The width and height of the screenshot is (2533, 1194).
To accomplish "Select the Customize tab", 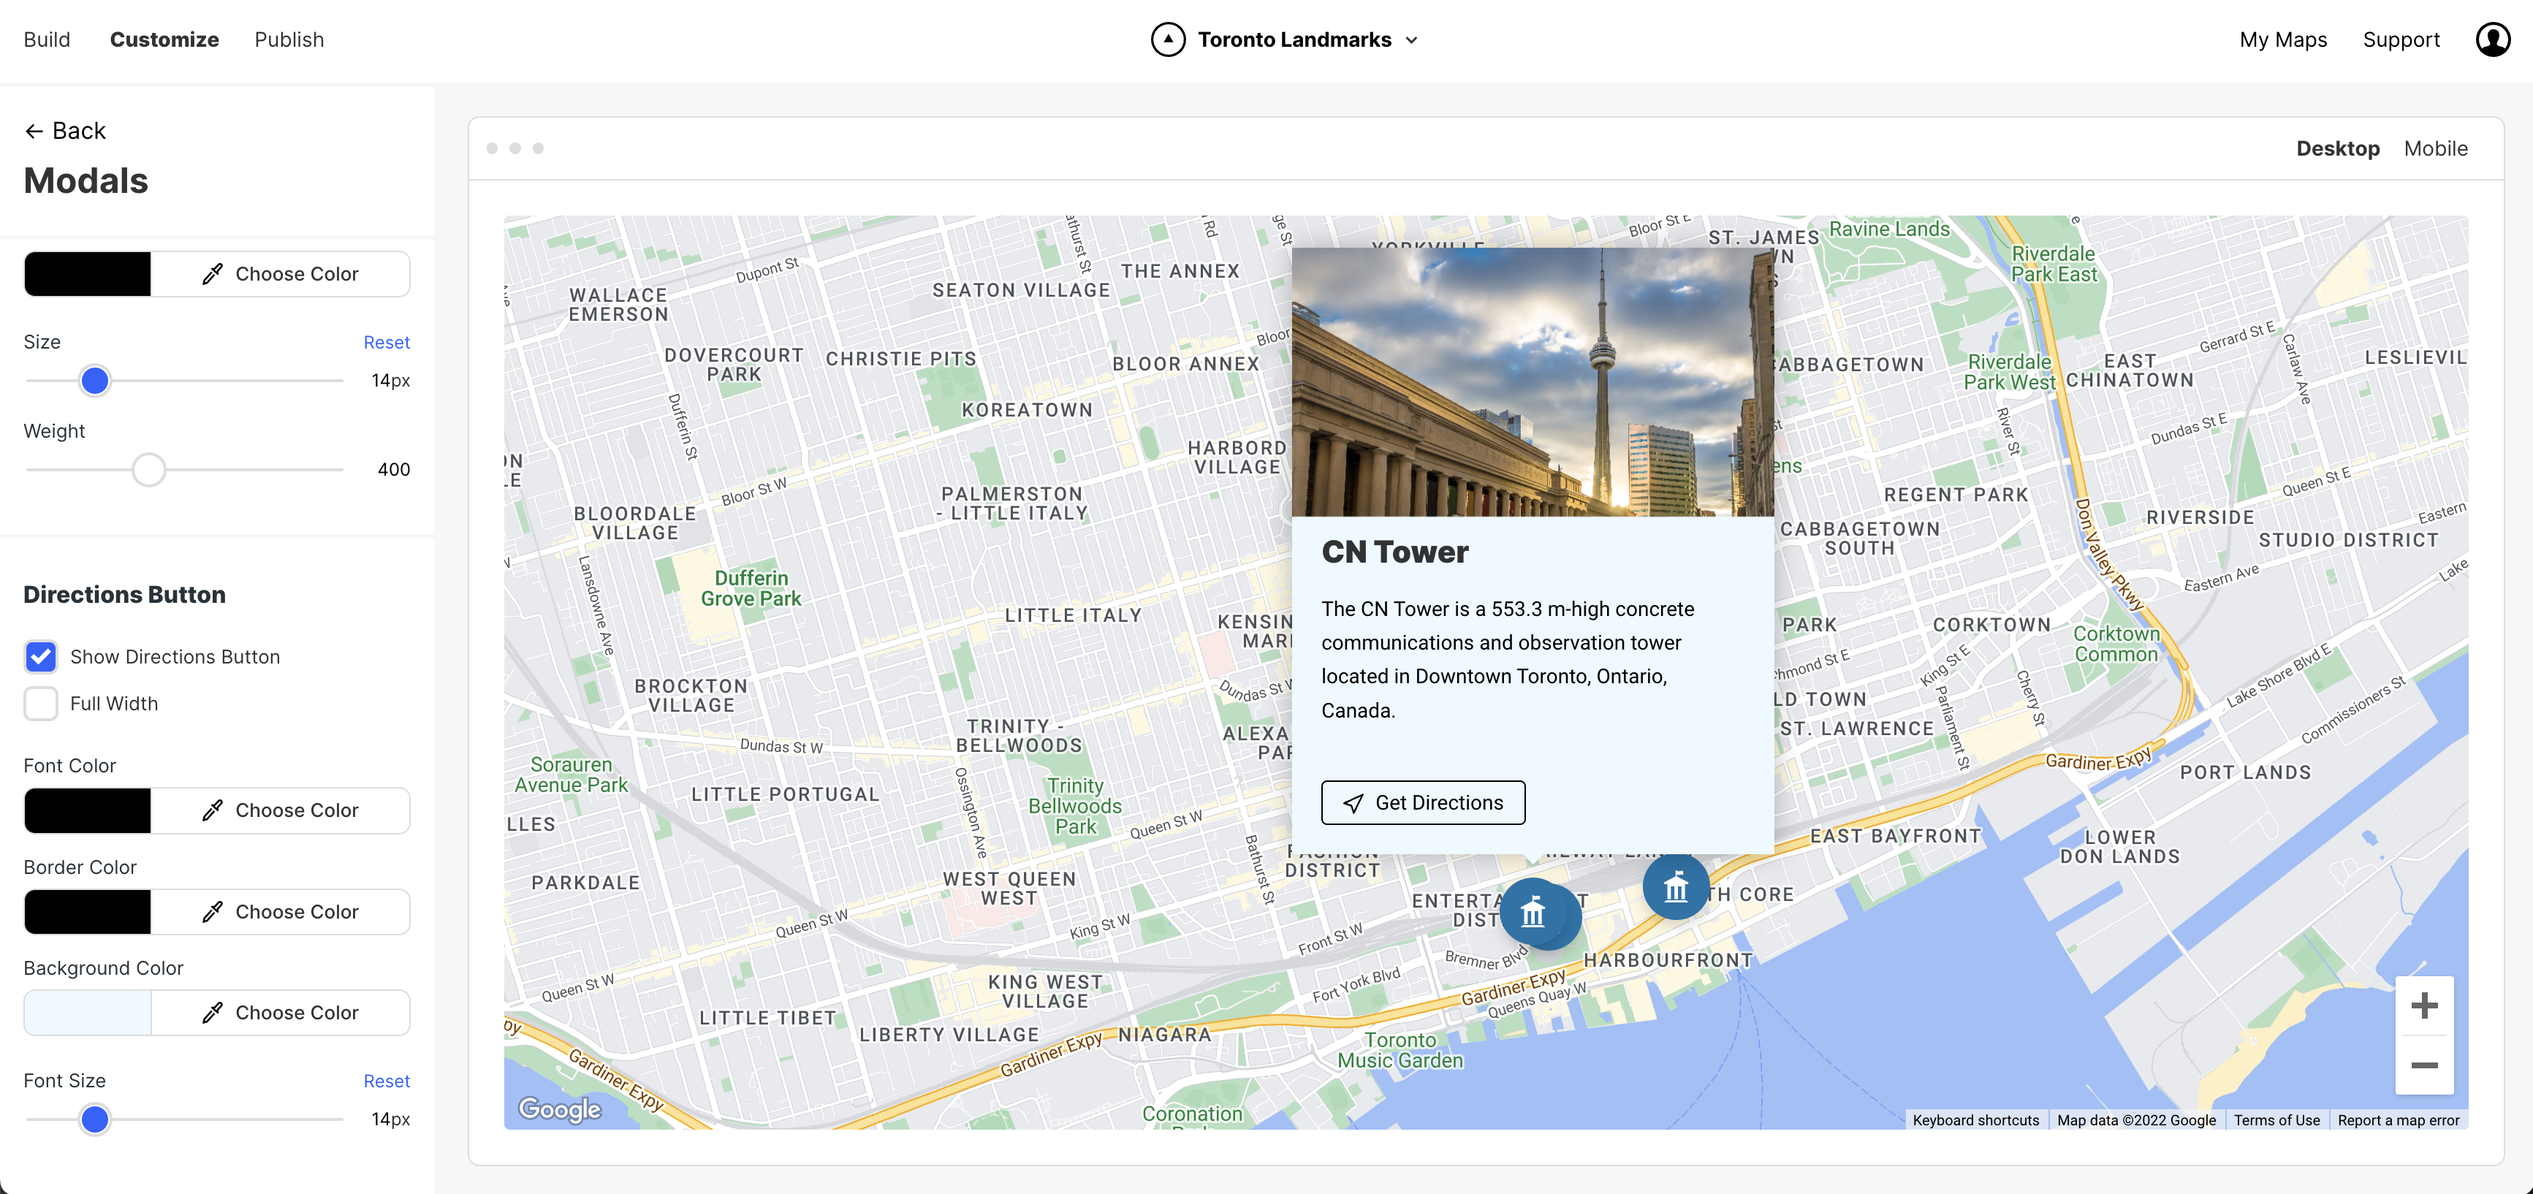I will point(164,39).
